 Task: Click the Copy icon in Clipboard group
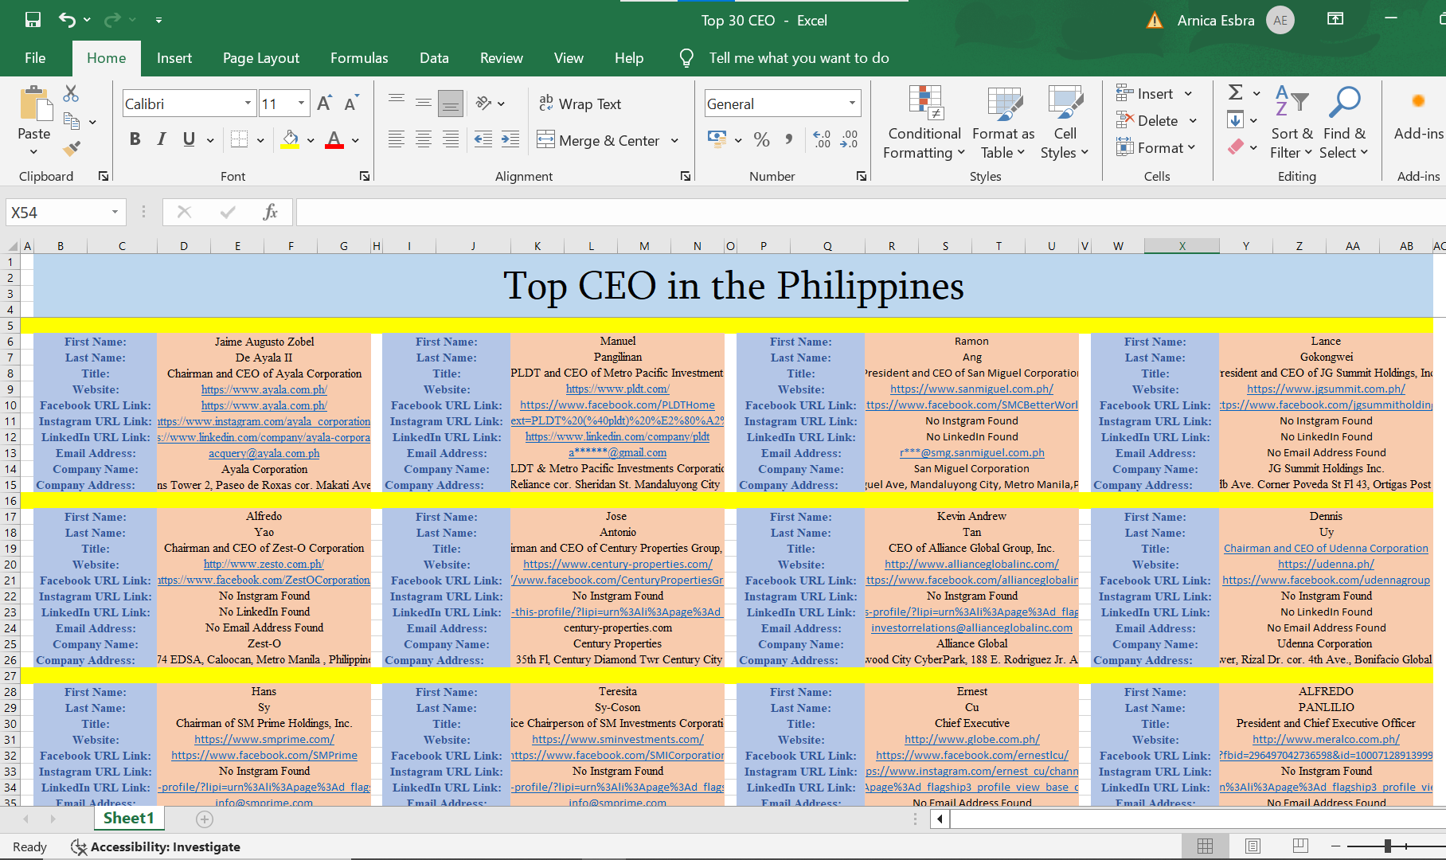[x=72, y=122]
